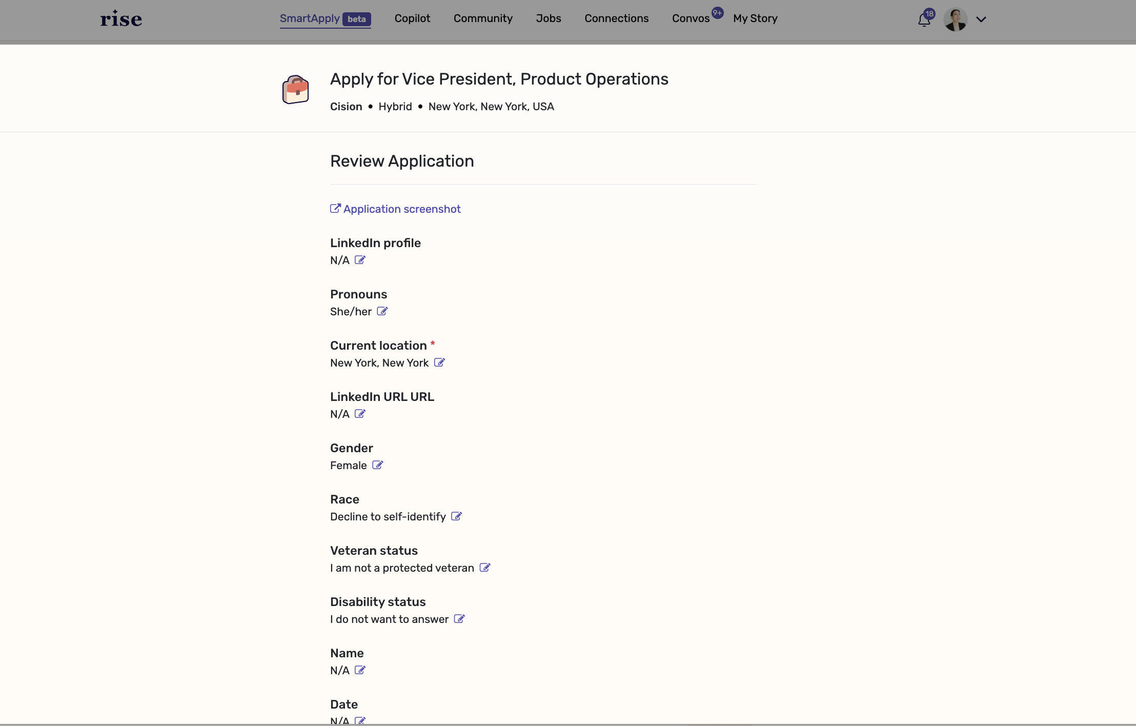Open the Application screenshot link
Viewport: 1136px width, 726px height.
(395, 209)
